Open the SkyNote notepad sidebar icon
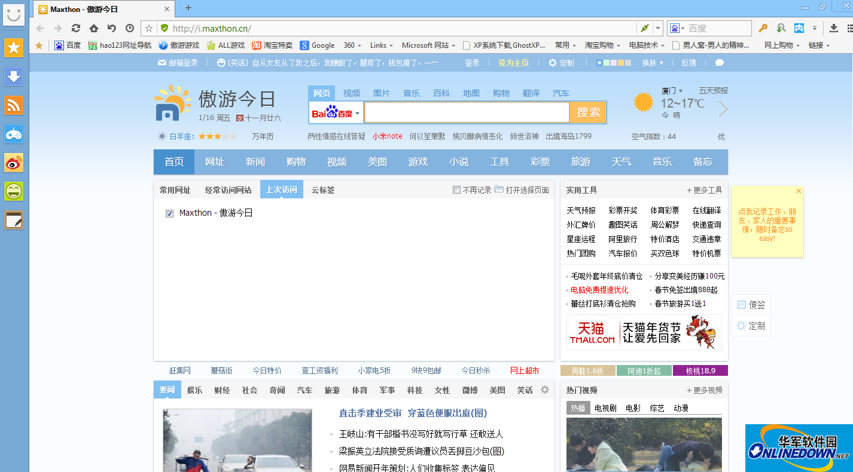The width and height of the screenshot is (853, 472). click(14, 220)
